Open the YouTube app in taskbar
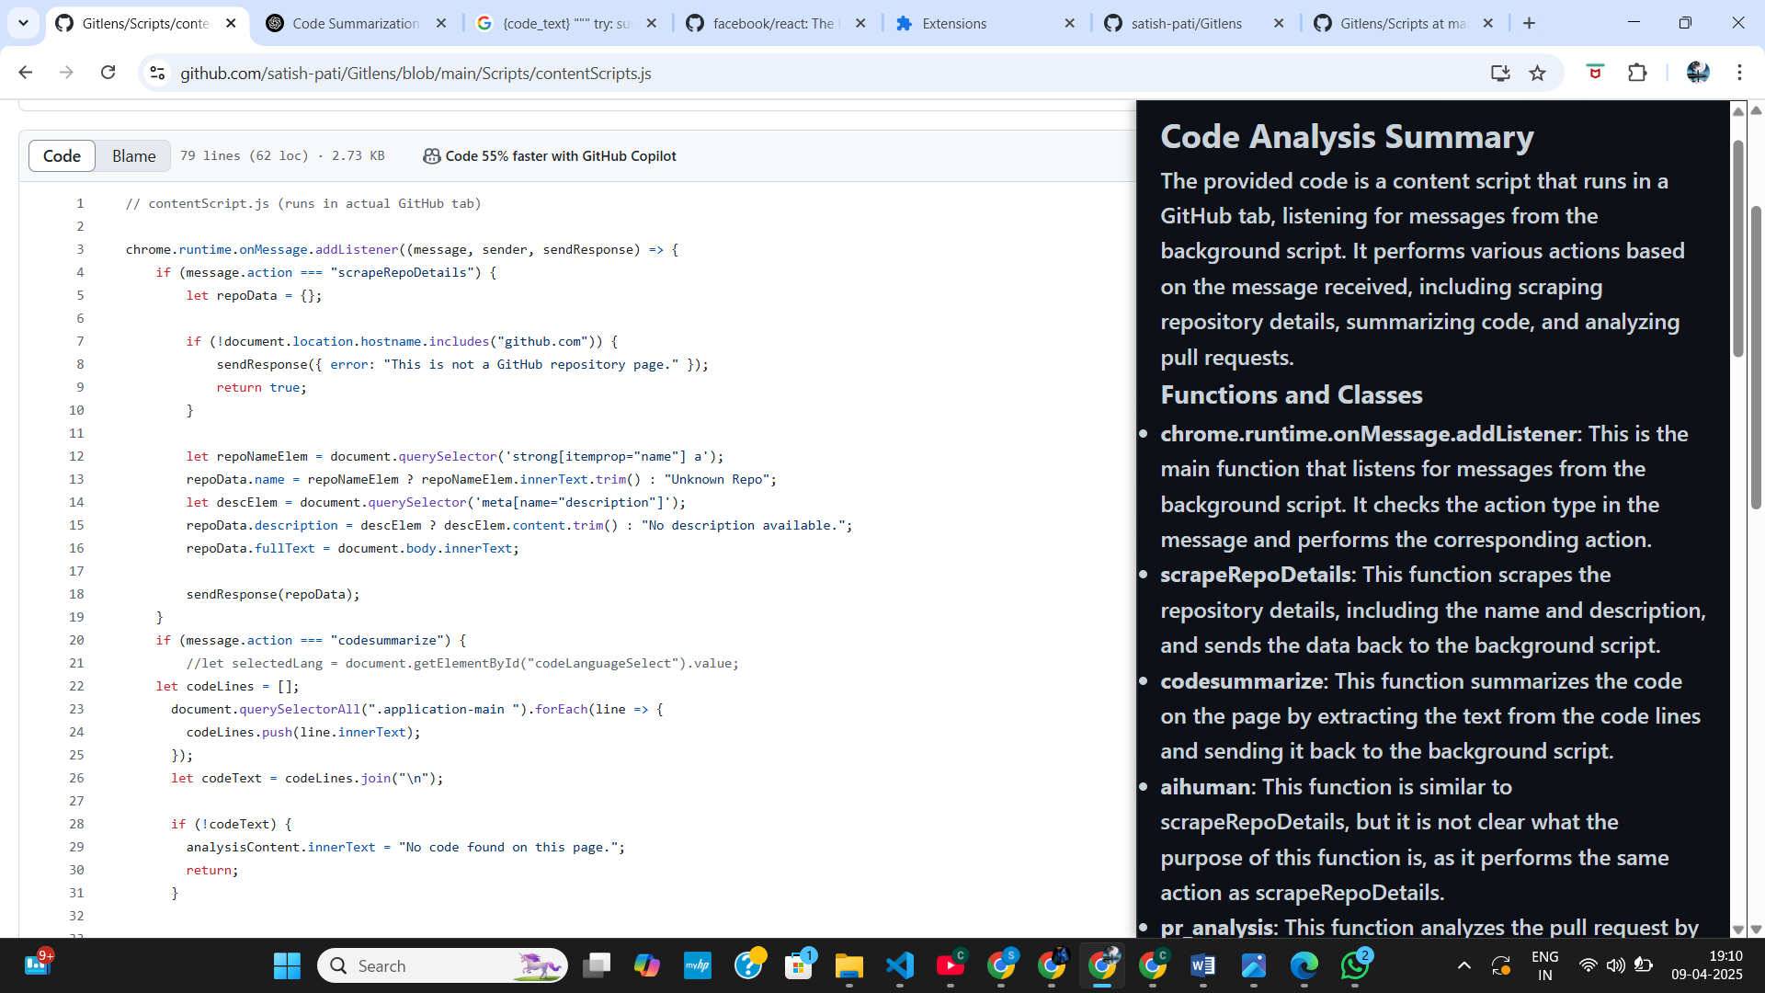This screenshot has height=993, width=1765. [x=950, y=965]
